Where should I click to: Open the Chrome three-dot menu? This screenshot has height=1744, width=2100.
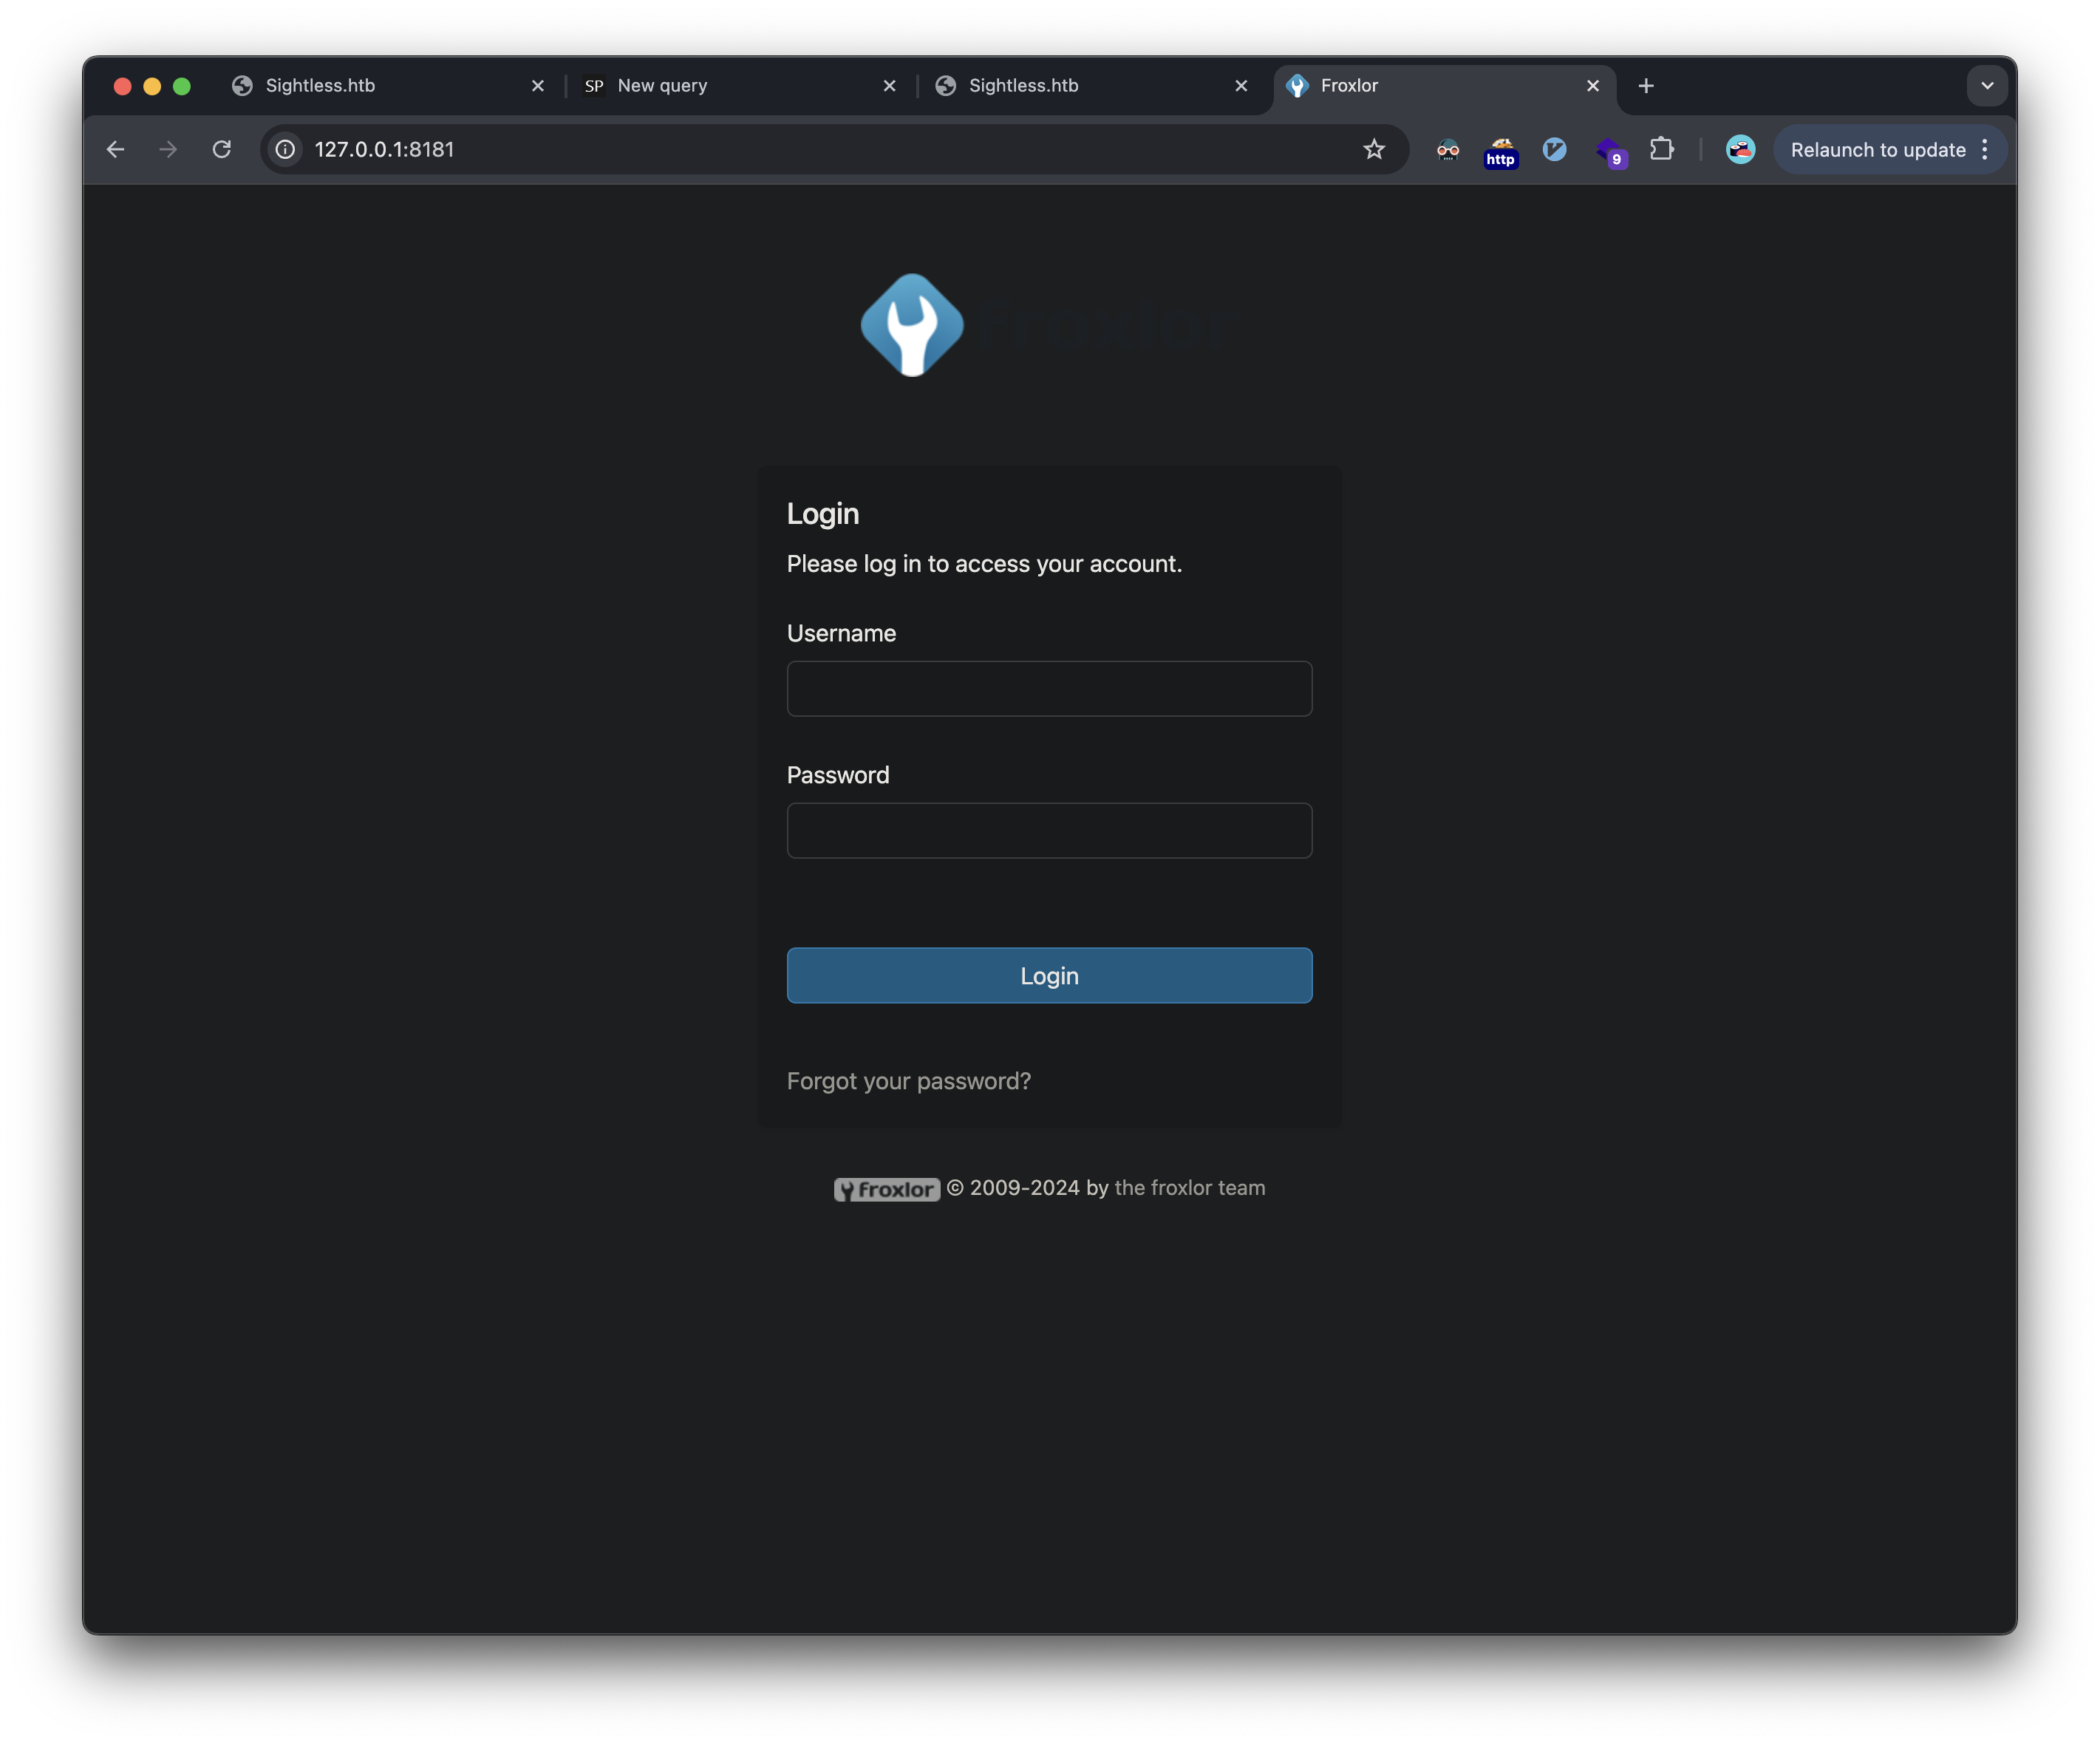point(1984,150)
